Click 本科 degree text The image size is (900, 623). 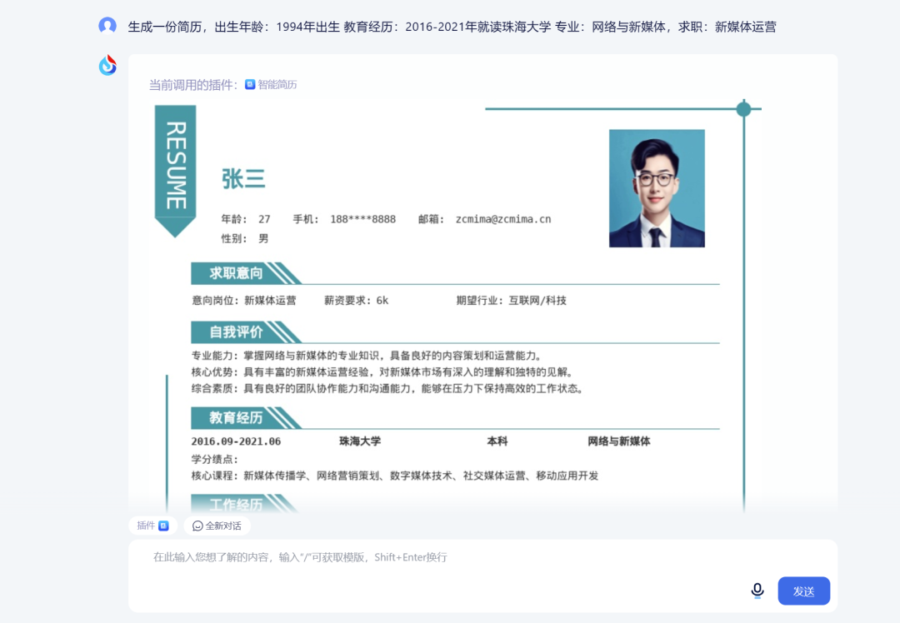pos(497,441)
